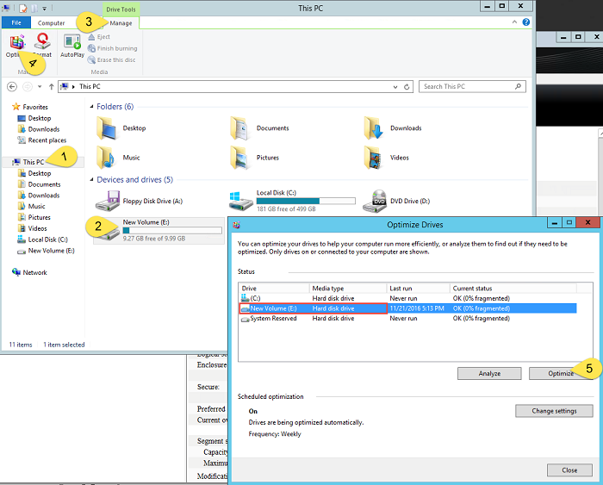Image resolution: width=603 pixels, height=485 pixels.
Task: Switch to the Manage ribbon tab
Action: [121, 23]
